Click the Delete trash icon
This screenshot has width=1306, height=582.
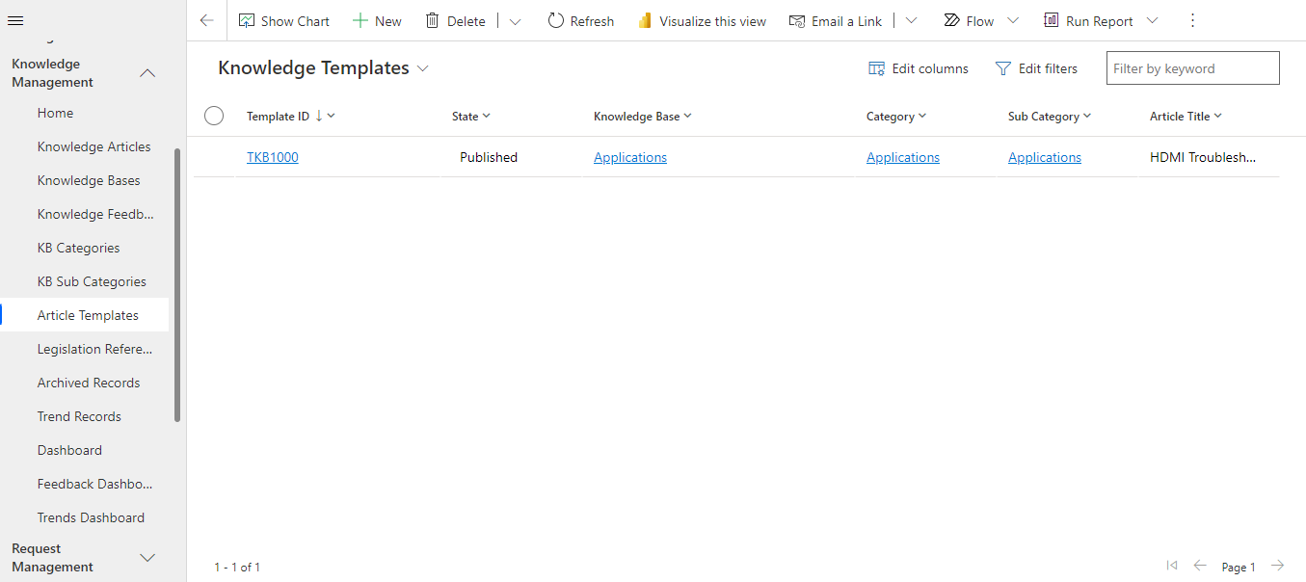(x=433, y=20)
